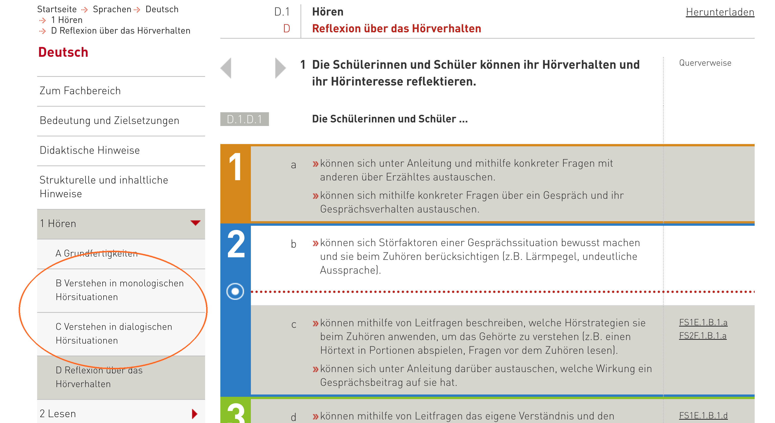Click the D.1.D.1 competency code badge

click(244, 119)
